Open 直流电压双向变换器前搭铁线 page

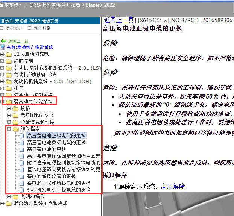(x=64, y=170)
